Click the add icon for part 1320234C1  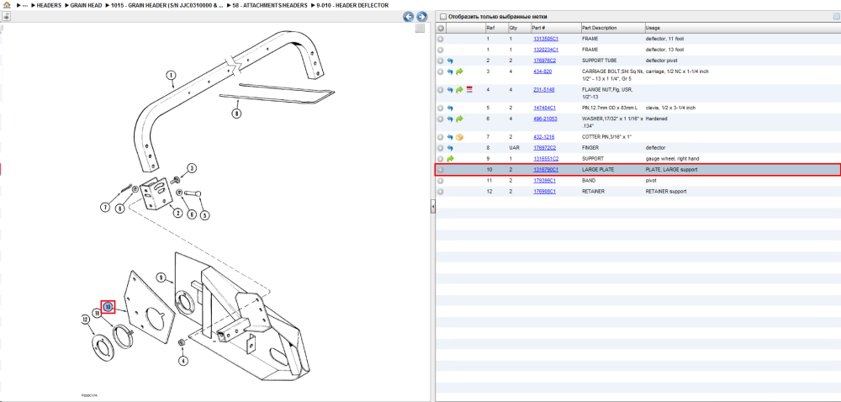[441, 50]
